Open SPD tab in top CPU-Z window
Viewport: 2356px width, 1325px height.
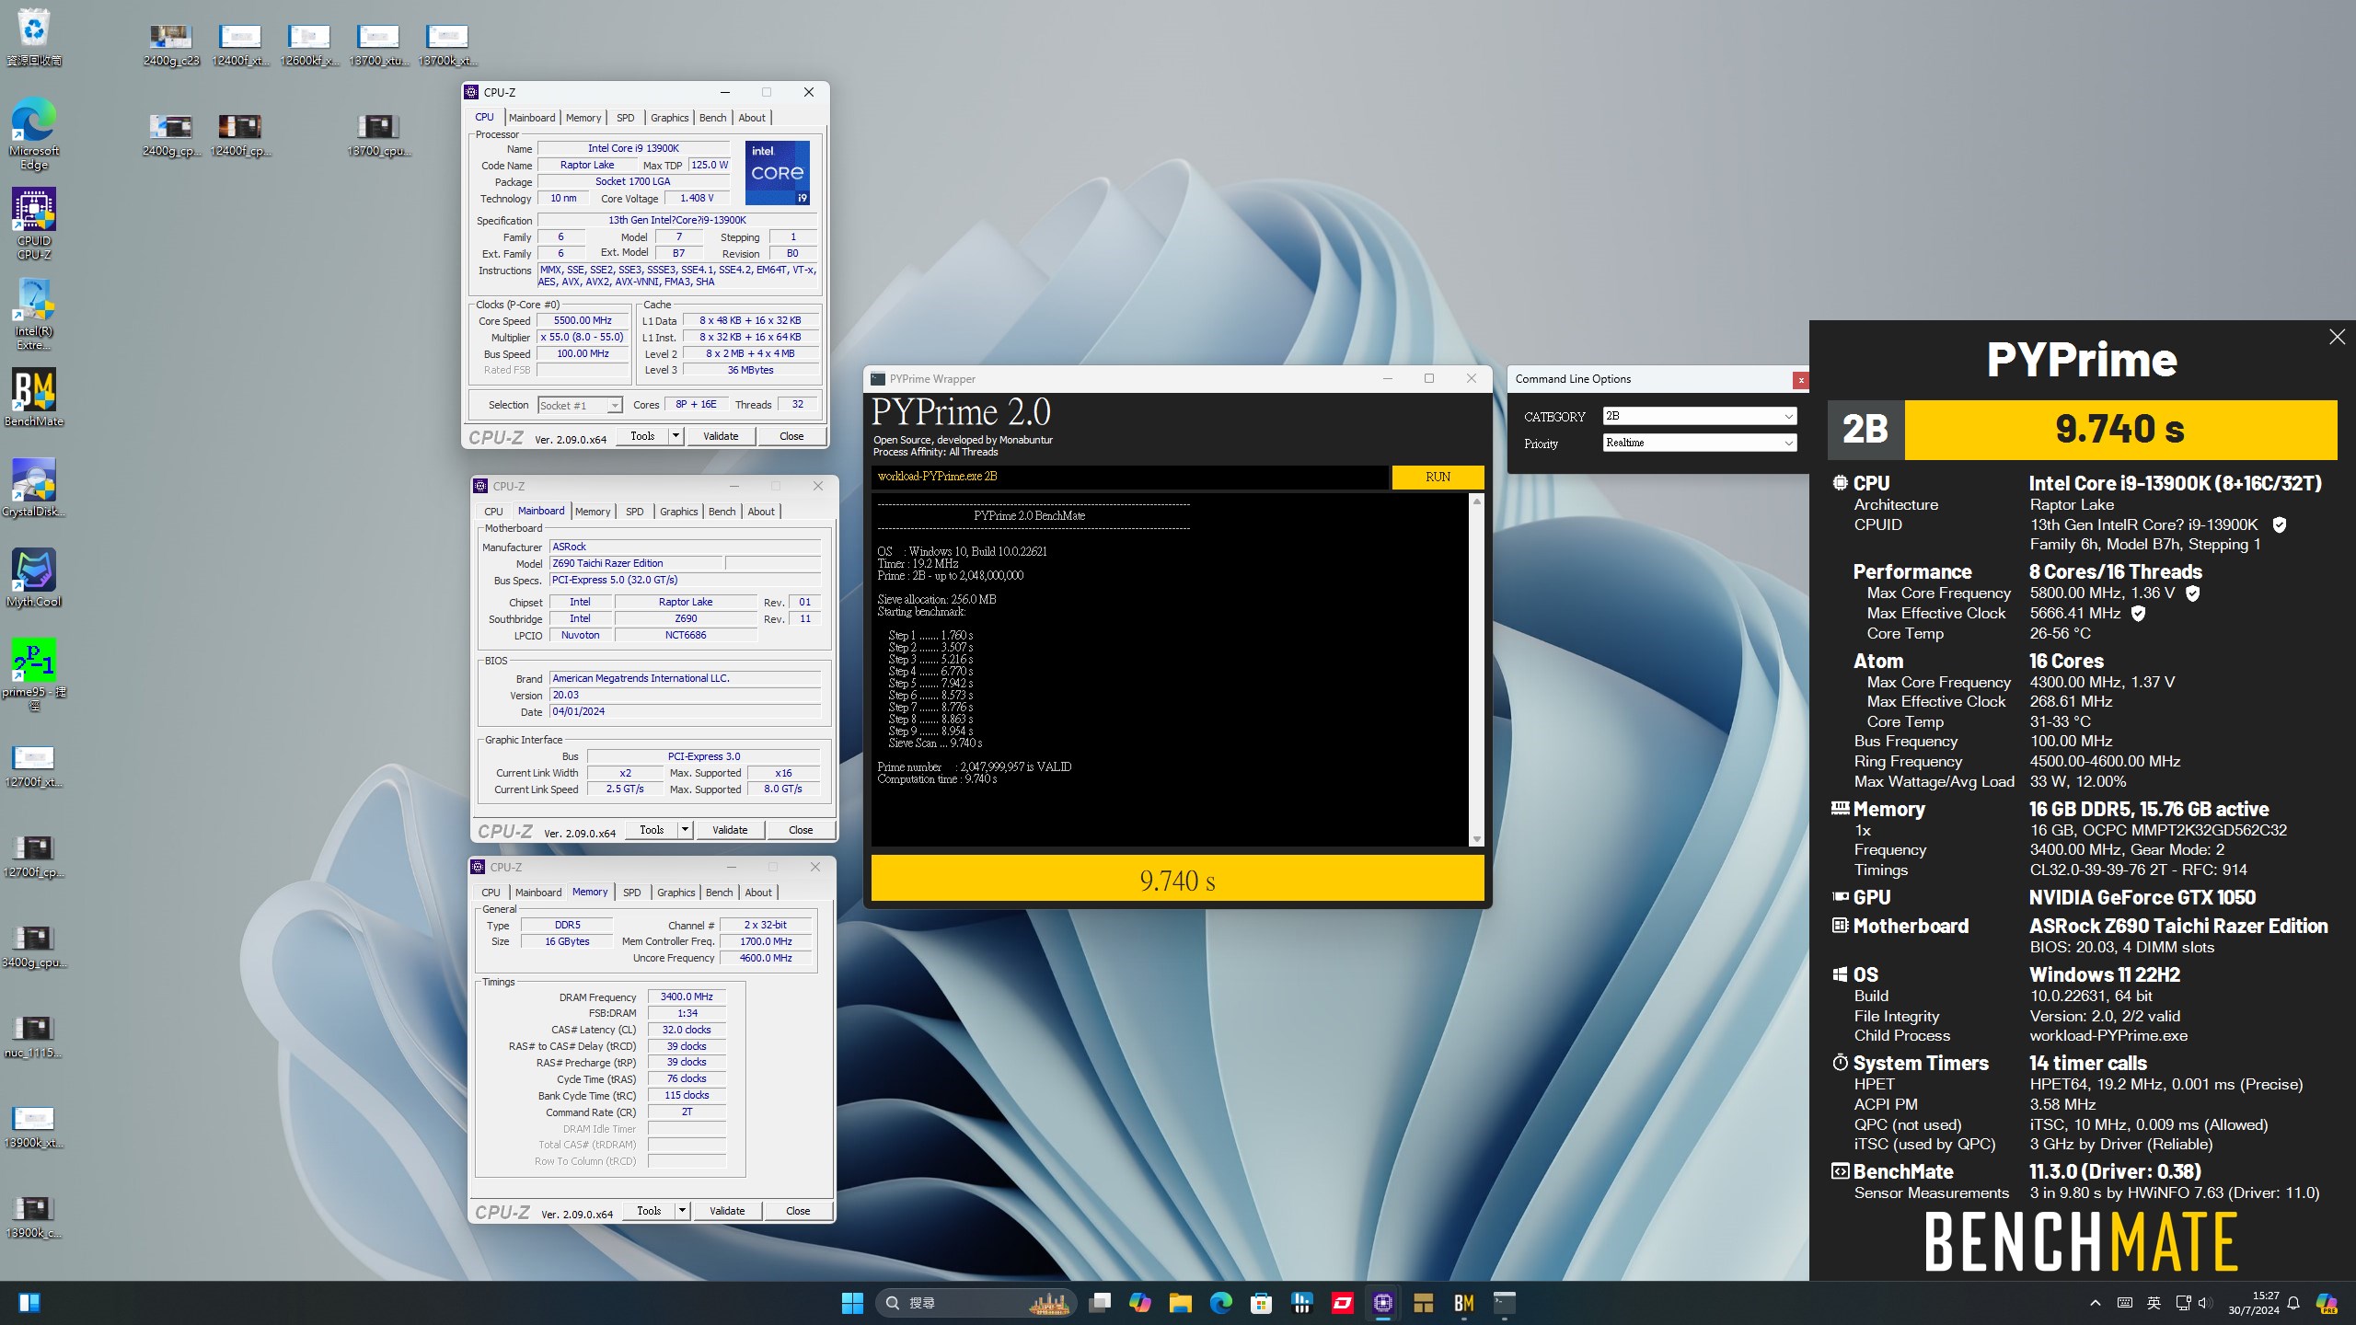pyautogui.click(x=626, y=118)
